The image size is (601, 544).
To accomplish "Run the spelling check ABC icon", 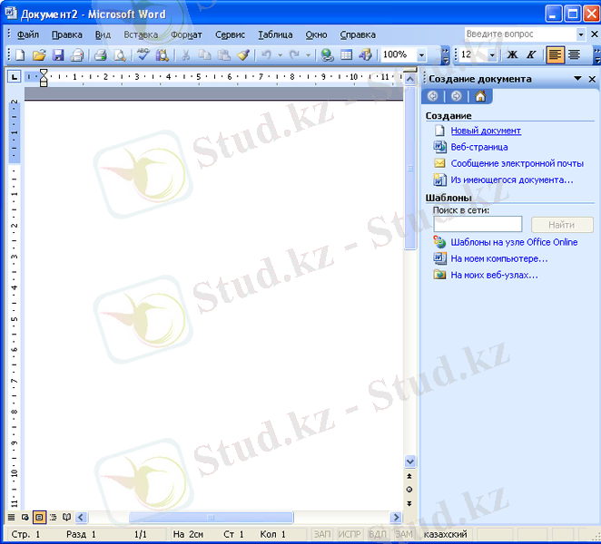I will [143, 55].
